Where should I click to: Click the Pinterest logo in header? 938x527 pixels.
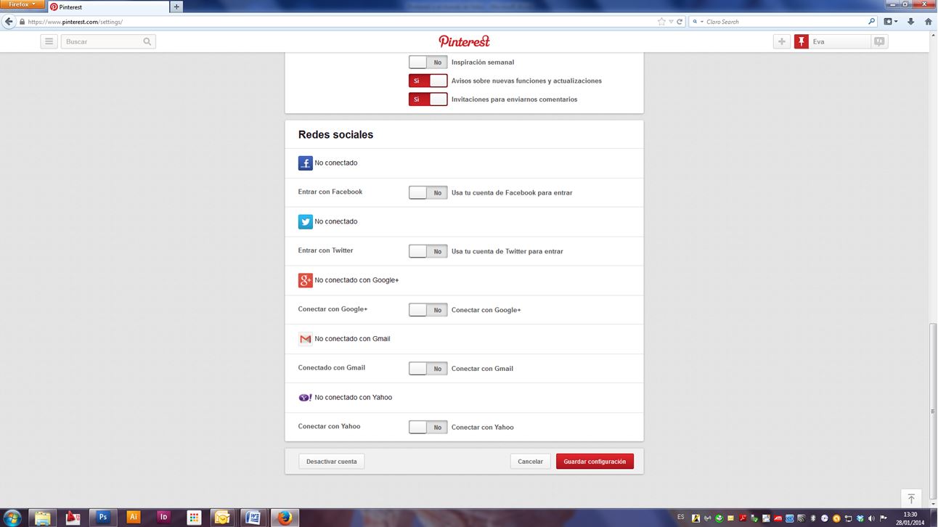tap(464, 41)
